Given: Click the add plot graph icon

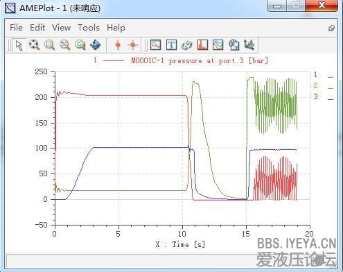Looking at the screenshot, I should [x=155, y=45].
